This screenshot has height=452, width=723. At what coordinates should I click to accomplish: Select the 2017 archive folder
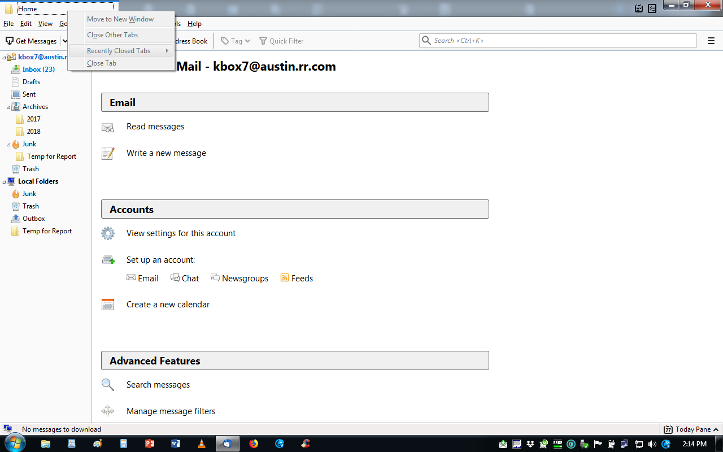tap(34, 119)
